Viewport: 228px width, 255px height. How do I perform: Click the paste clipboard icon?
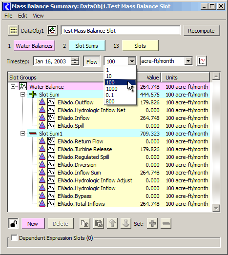coord(99,223)
